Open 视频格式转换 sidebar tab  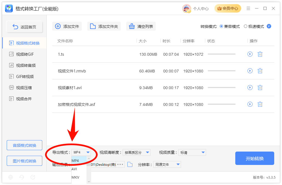click(24, 43)
